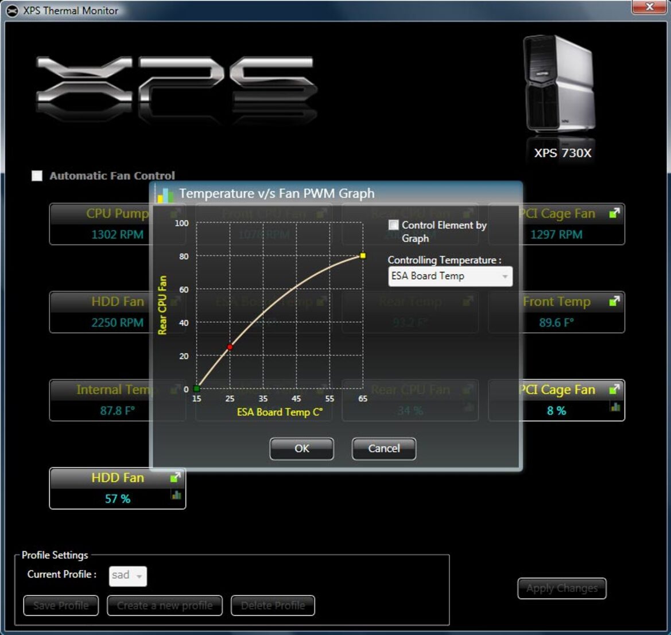Open the Current Profile dropdown showing sad
671x635 pixels.
click(128, 575)
